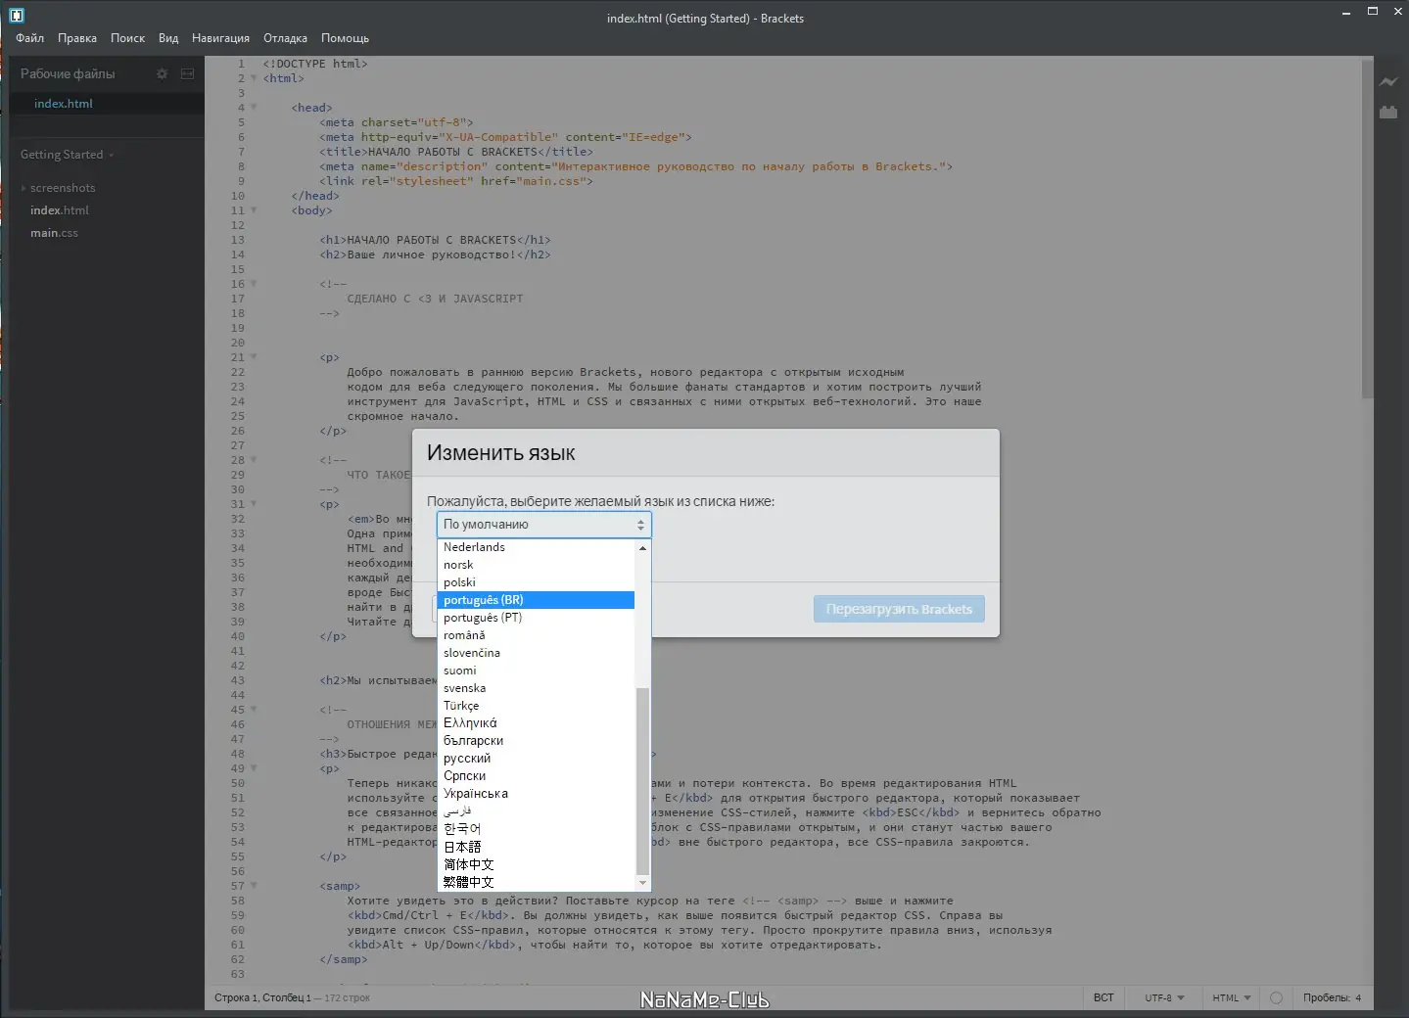Choose Türkçe from the language list
This screenshot has height=1018, width=1409.
(537, 706)
